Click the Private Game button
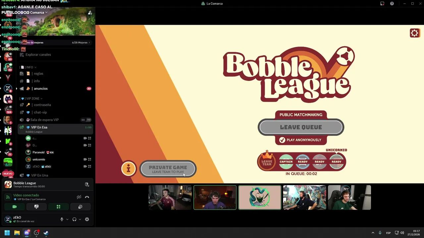Screen dimensions: 424x238 tap(168, 169)
